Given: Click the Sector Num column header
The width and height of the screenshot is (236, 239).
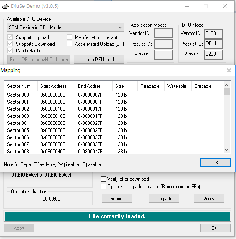Looking at the screenshot, I should pyautogui.click(x=21, y=86).
